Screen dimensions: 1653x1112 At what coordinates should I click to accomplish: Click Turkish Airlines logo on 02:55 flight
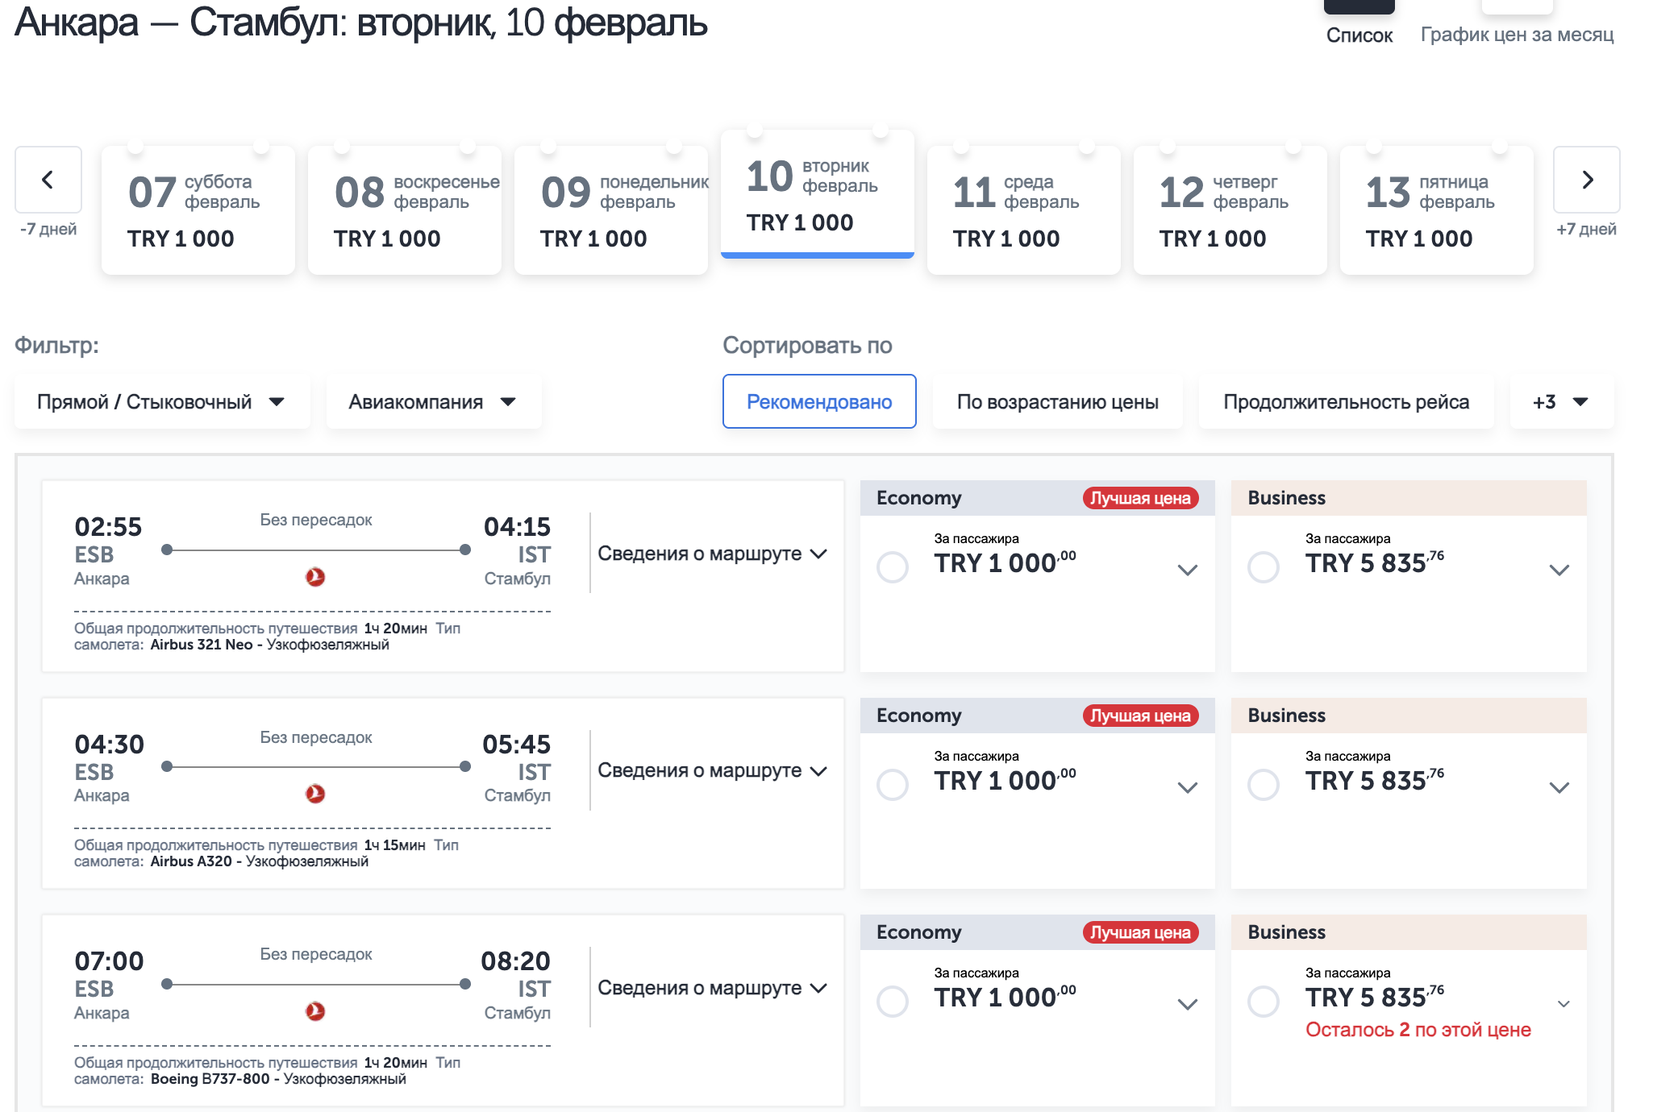tap(315, 577)
